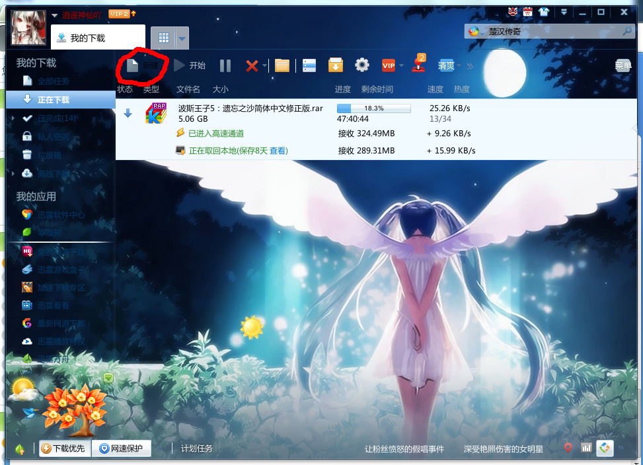Expand the 离线下载 tree arrow
The width and height of the screenshot is (643, 465).
click(13, 173)
